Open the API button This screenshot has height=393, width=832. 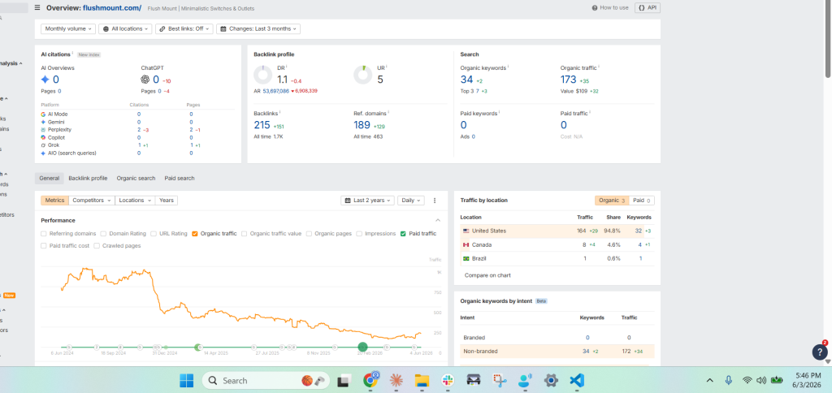648,8
